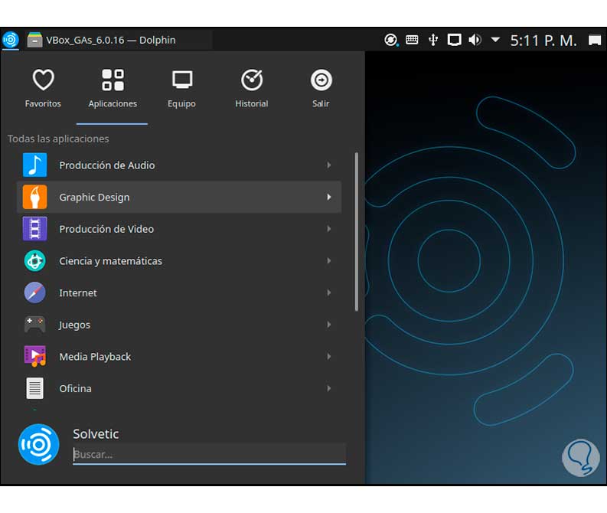Click the show desktop icon in panel
607x513 pixels.
point(595,40)
